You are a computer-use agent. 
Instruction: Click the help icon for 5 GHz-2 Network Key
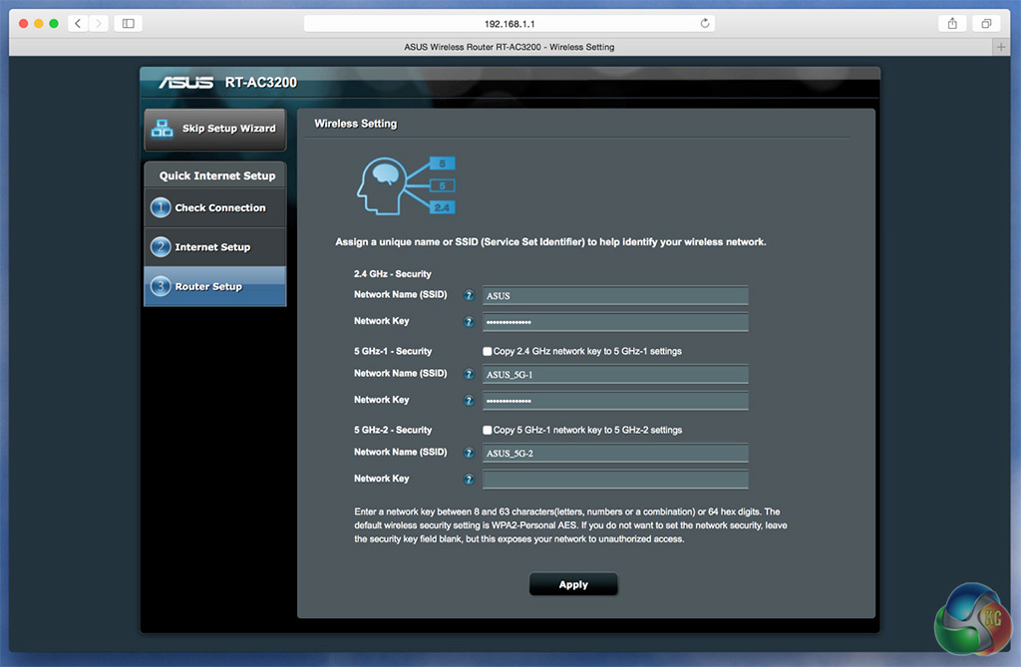[x=469, y=480]
